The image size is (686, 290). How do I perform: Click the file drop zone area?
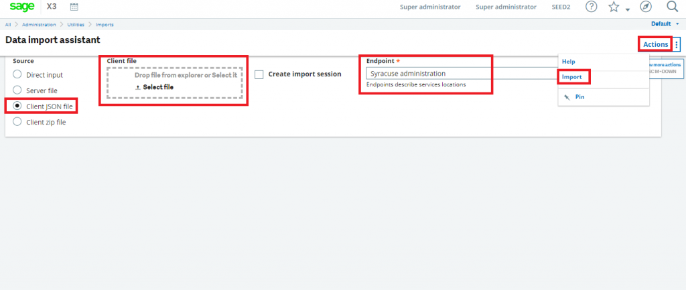tap(175, 82)
